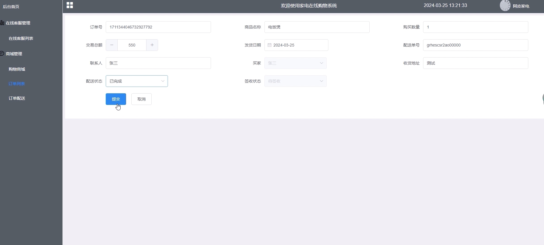Click the 提交 button

point(116,99)
